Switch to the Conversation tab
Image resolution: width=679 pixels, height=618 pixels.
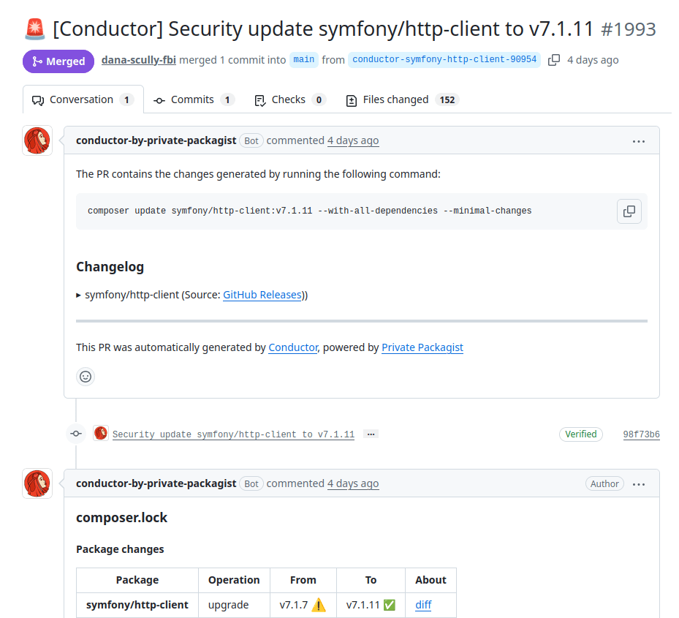(83, 99)
